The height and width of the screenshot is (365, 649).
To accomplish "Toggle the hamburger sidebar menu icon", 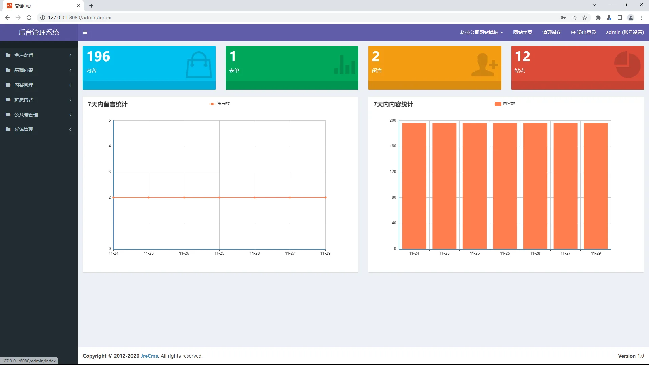I will (x=85, y=32).
